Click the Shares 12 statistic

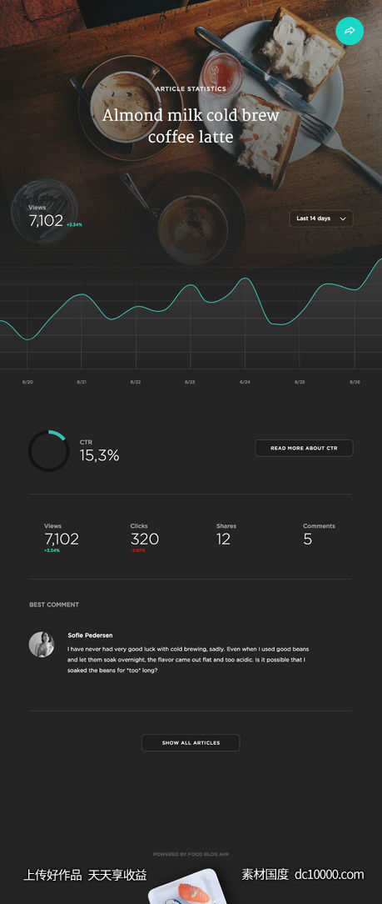point(226,535)
